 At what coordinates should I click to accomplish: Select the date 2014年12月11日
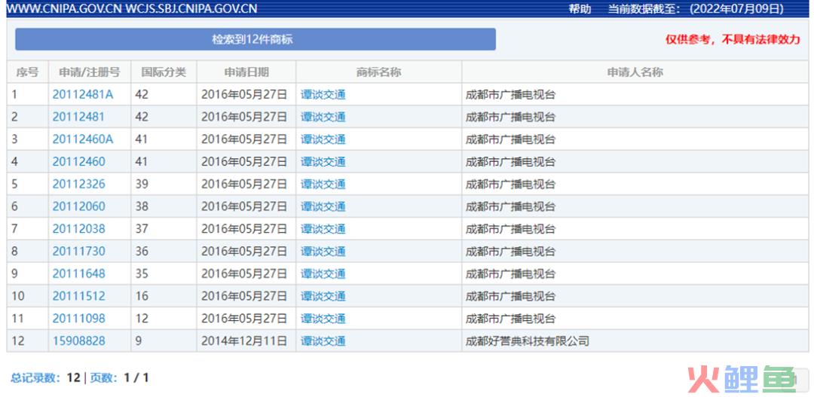(x=244, y=341)
